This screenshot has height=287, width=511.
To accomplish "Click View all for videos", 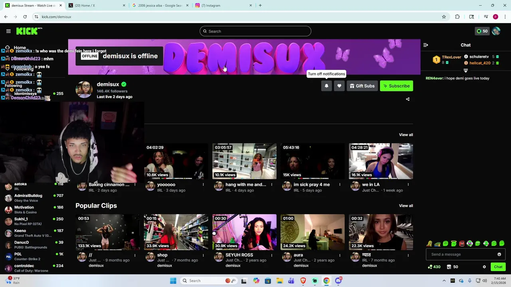I will tap(406, 135).
